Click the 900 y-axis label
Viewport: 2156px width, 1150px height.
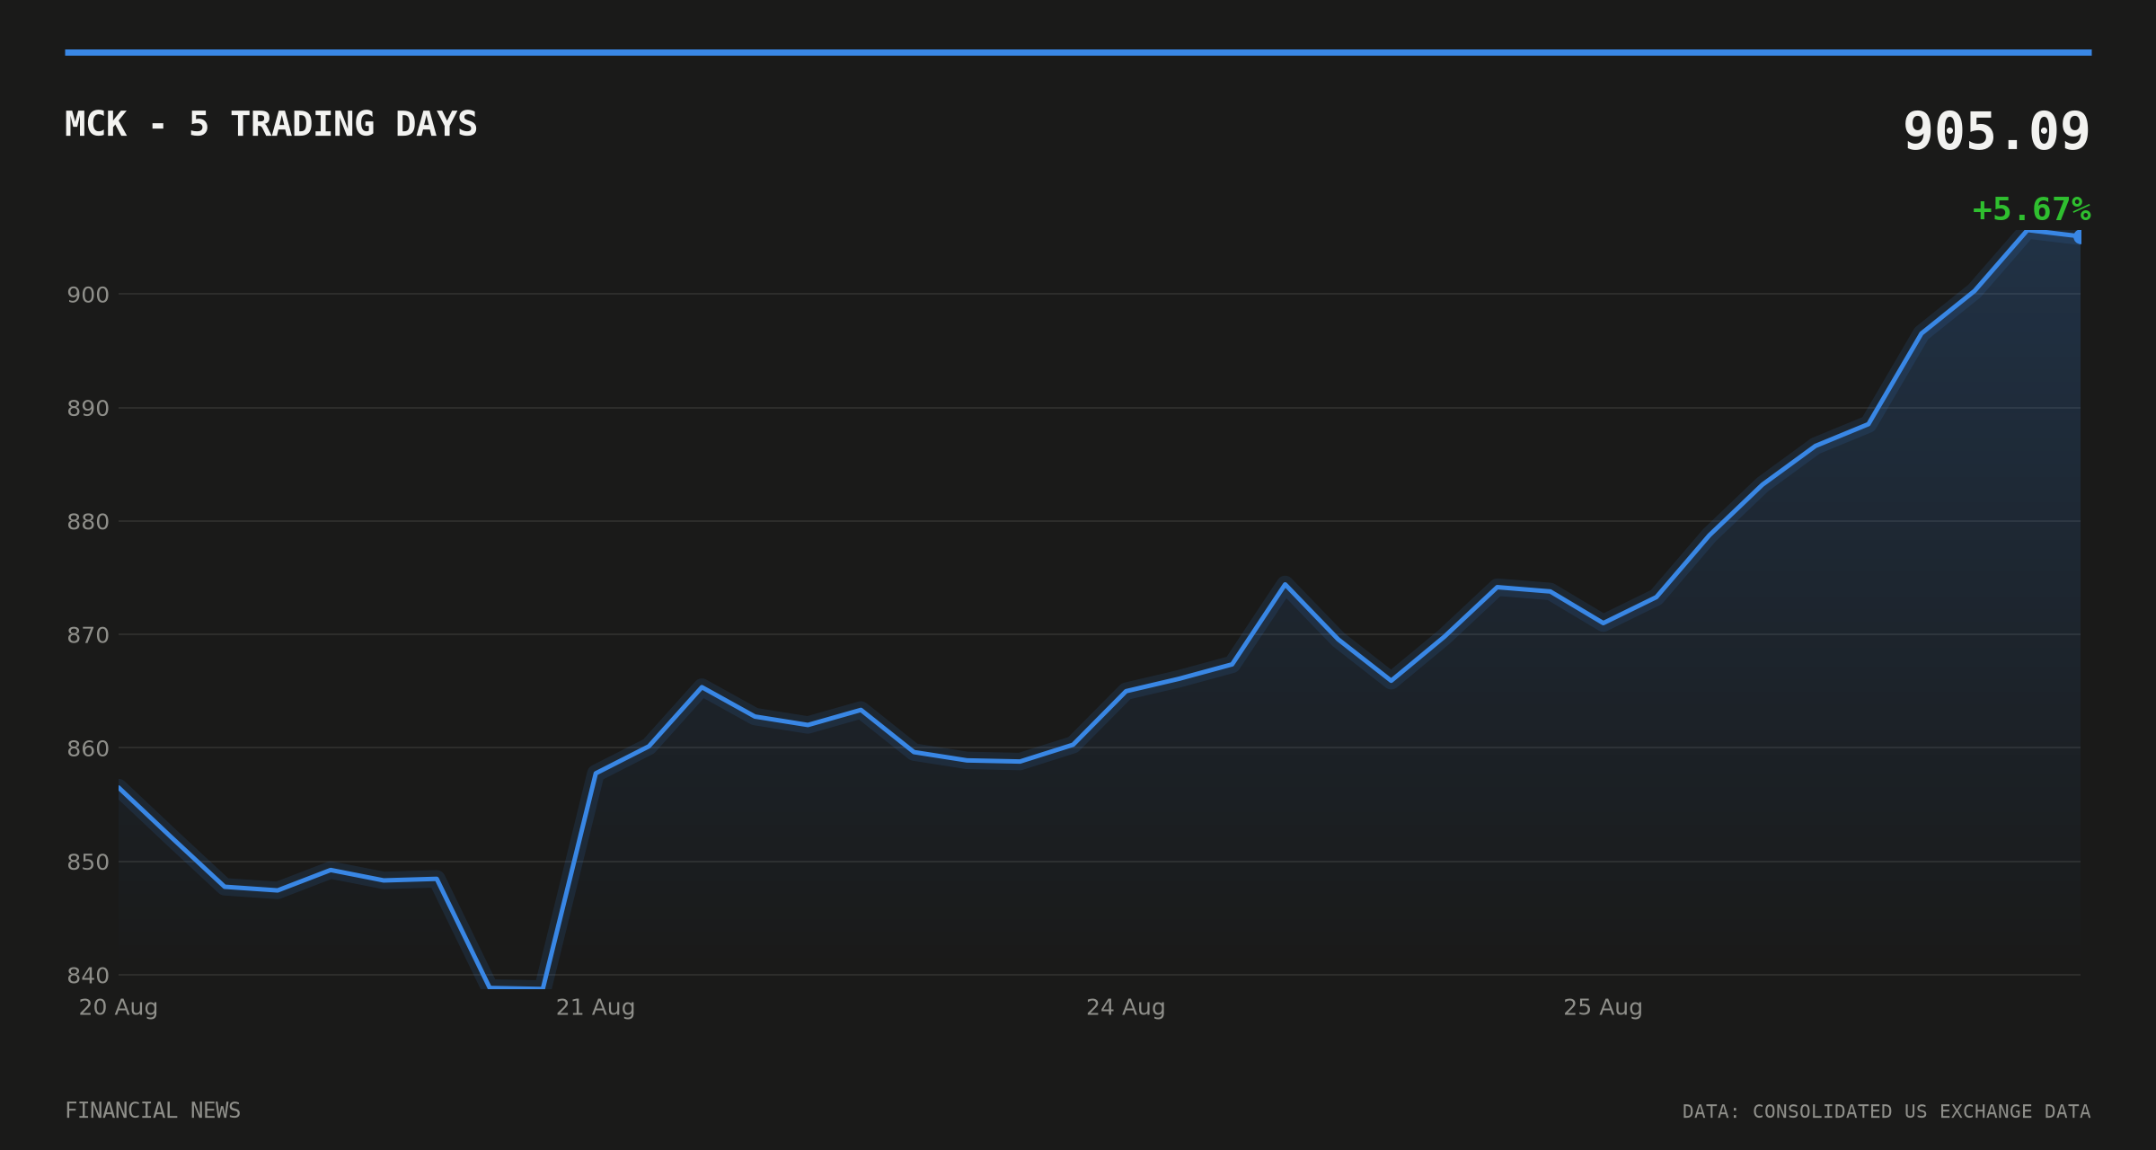tap(88, 295)
